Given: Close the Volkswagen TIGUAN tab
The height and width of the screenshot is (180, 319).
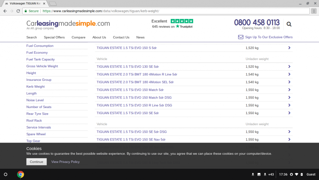Looking at the screenshot, I should [44, 4].
